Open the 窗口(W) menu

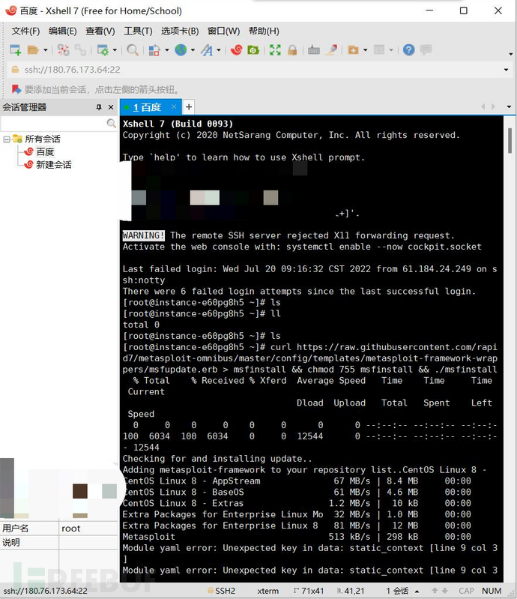point(223,31)
